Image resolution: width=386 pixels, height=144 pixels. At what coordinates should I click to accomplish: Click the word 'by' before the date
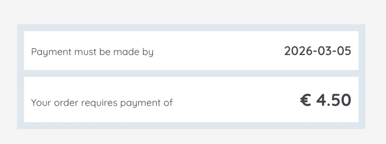coord(148,52)
